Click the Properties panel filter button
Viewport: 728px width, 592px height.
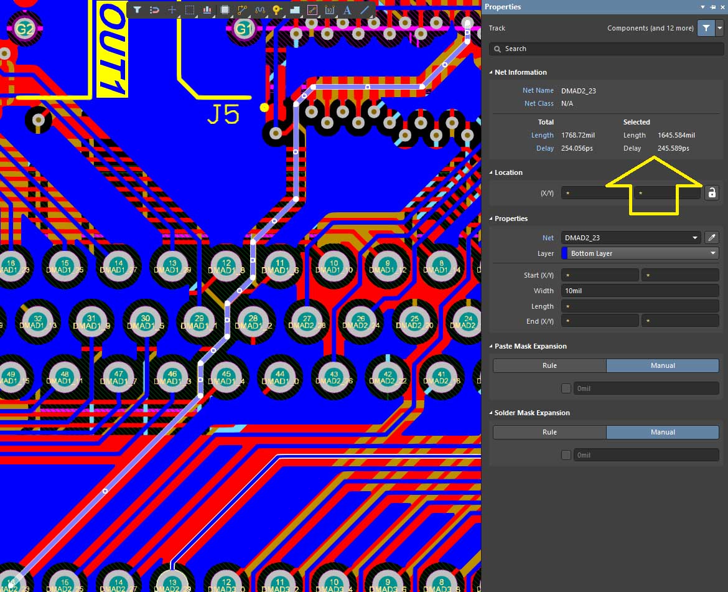[706, 28]
